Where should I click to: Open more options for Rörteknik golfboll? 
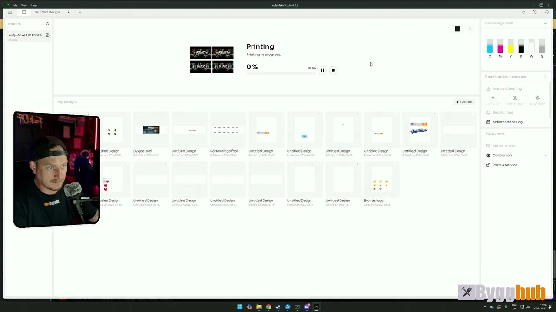click(242, 114)
